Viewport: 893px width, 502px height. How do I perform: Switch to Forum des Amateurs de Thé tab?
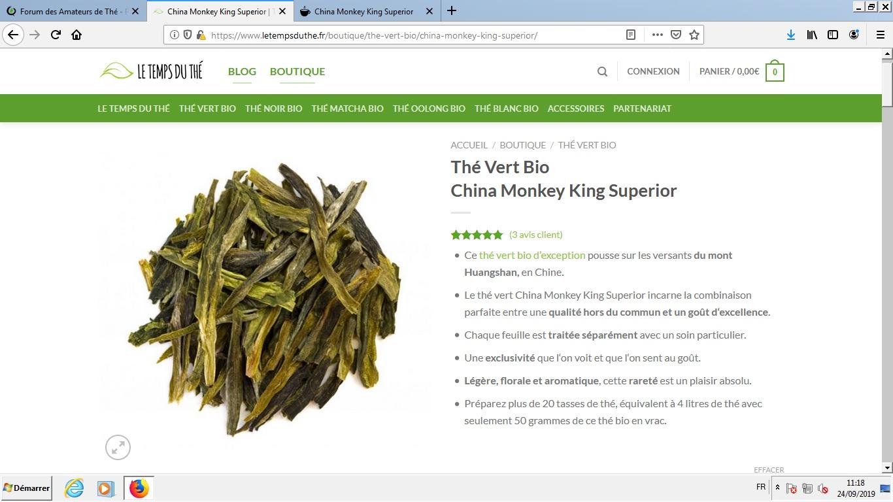pos(73,11)
